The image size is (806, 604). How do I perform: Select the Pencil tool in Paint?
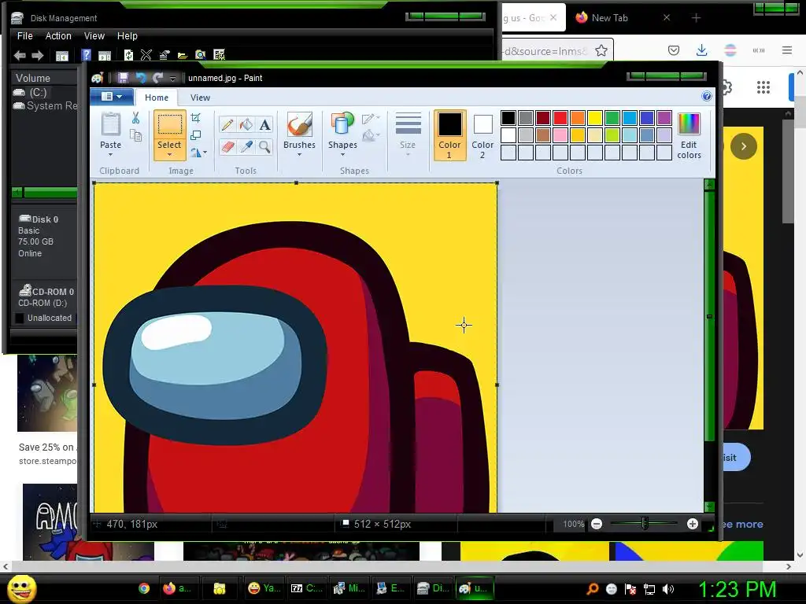point(227,125)
